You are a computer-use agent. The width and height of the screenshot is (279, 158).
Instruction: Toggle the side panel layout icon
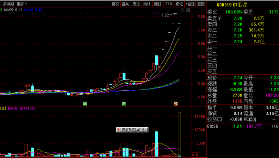coord(188,10)
